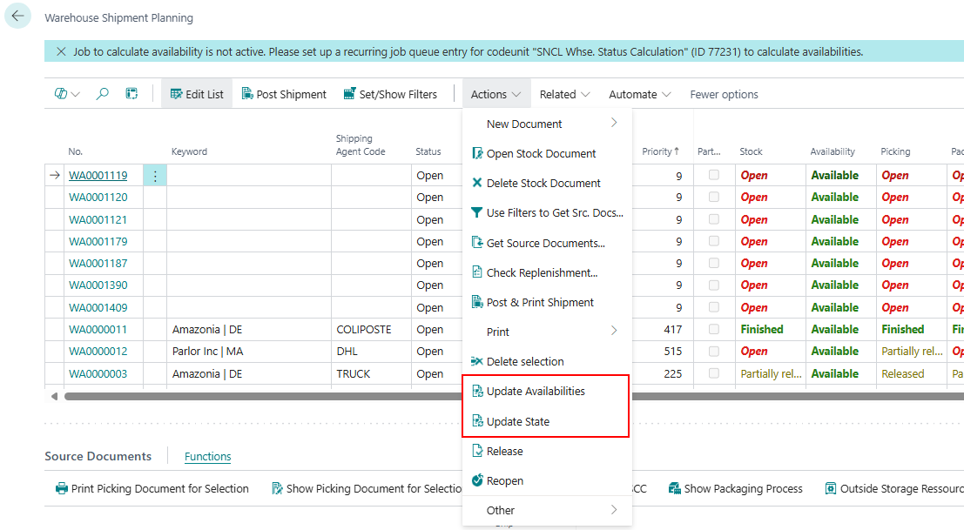Open the Automate dropdown
The width and height of the screenshot is (964, 530).
coord(639,94)
